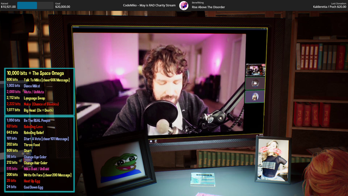This screenshot has width=348, height=196.
Task: Click the Language Swap 2,112 bits row
Action: 26,98
